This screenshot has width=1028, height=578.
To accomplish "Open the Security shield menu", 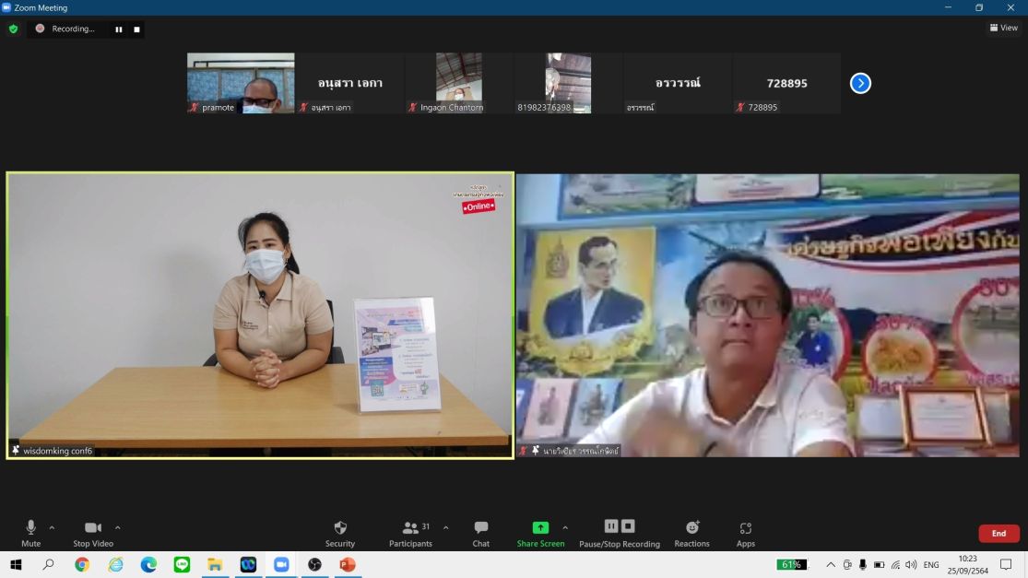I will tap(339, 533).
